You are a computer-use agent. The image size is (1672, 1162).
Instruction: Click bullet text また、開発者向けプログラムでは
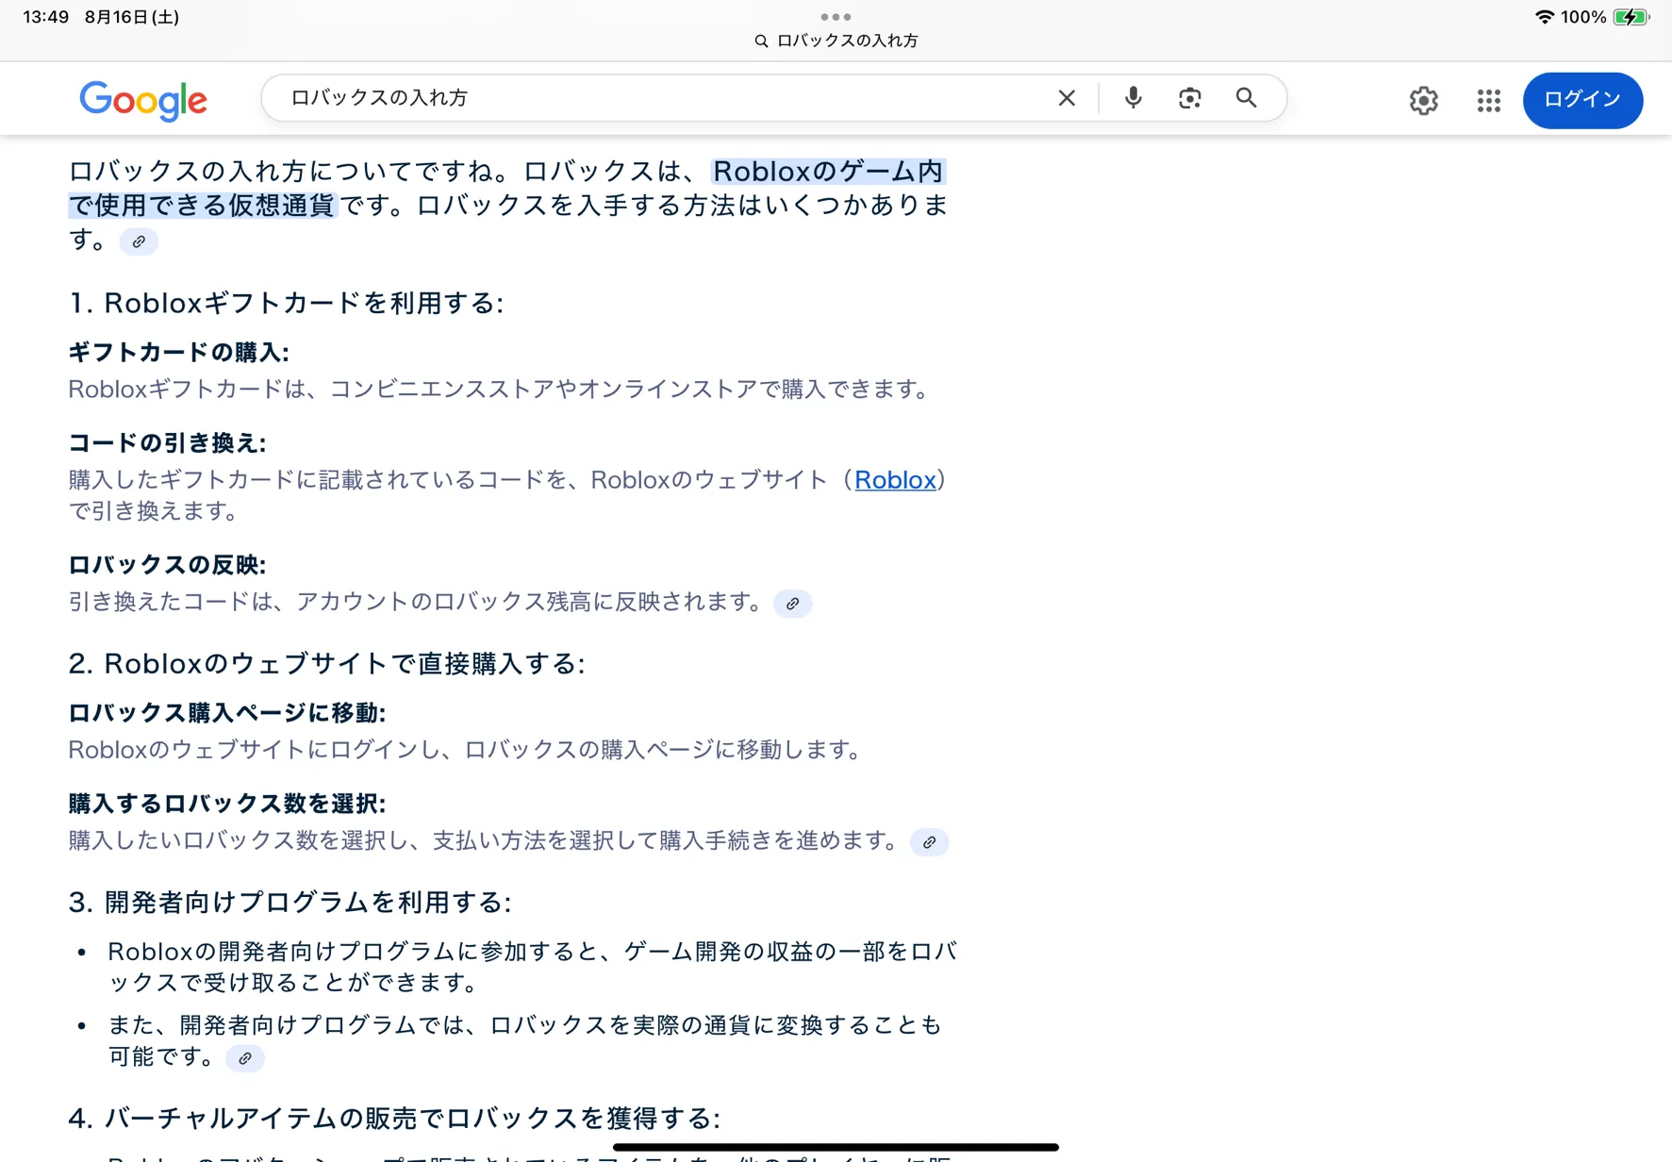[524, 1039]
